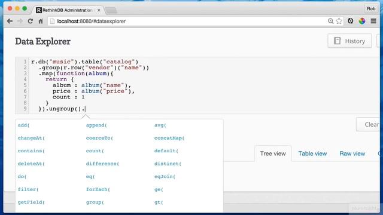Click line number 9 in gutter
383x215 pixels.
25,109
